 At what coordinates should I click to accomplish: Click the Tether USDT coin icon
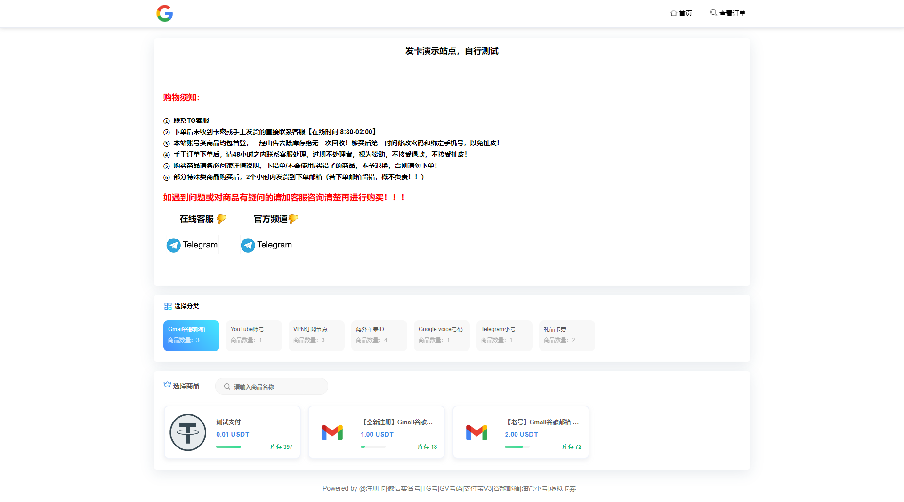[188, 432]
